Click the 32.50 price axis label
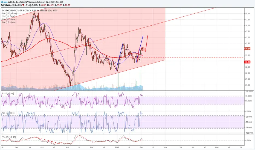The image size is (255, 150). [248, 67]
